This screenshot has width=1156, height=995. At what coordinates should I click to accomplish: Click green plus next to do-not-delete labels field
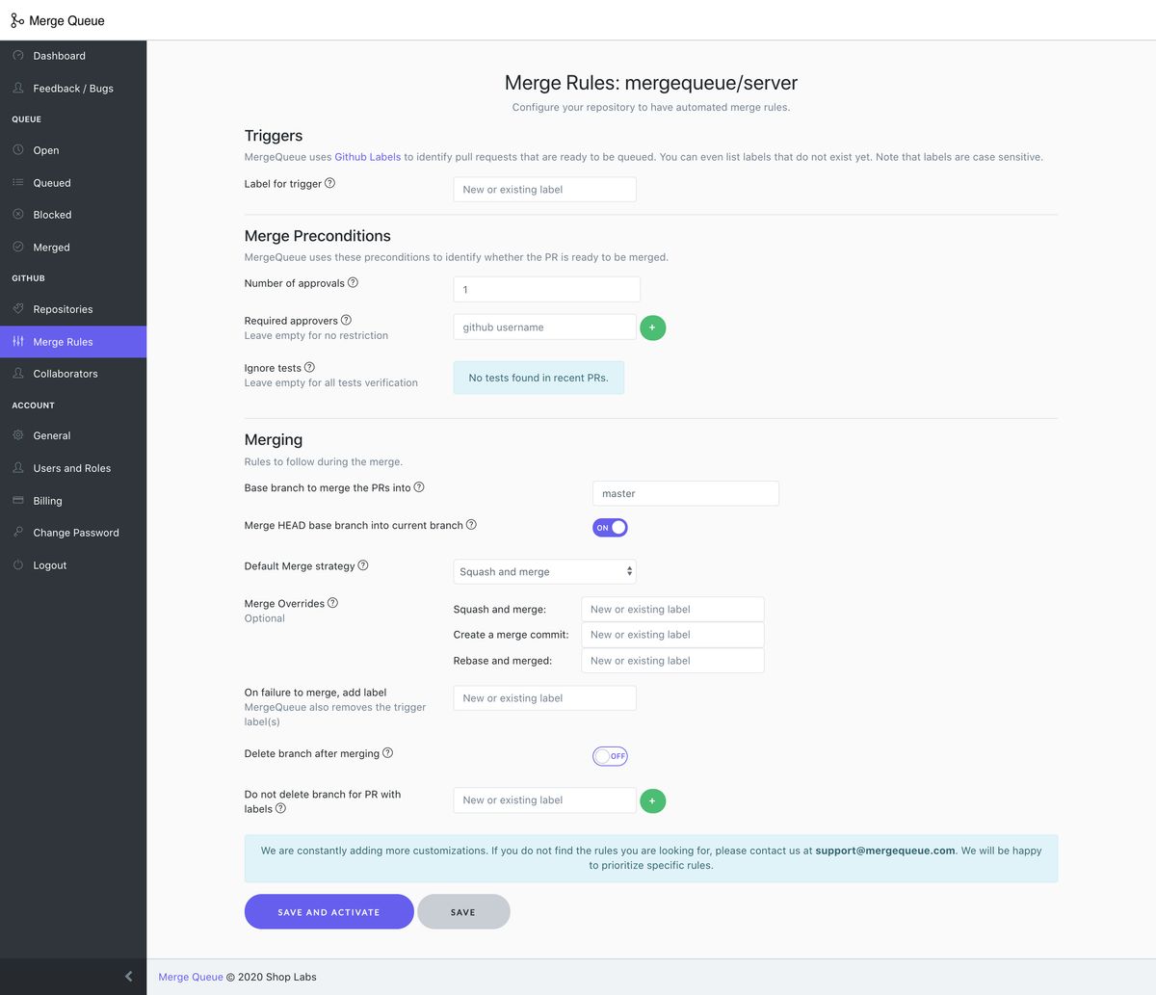click(652, 800)
